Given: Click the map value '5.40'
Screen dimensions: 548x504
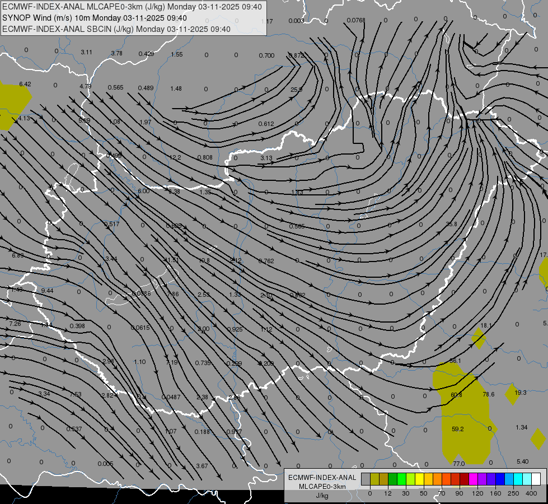Looking at the screenshot, I should pyautogui.click(x=522, y=461).
